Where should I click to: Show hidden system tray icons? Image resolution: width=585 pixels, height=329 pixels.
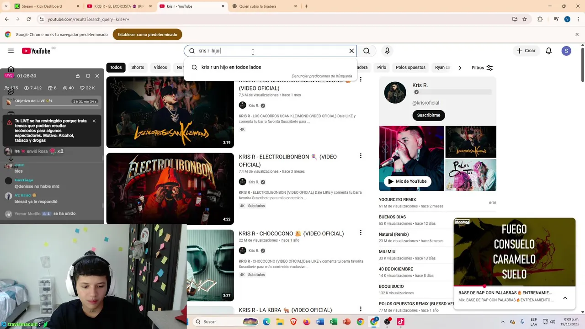(503, 322)
